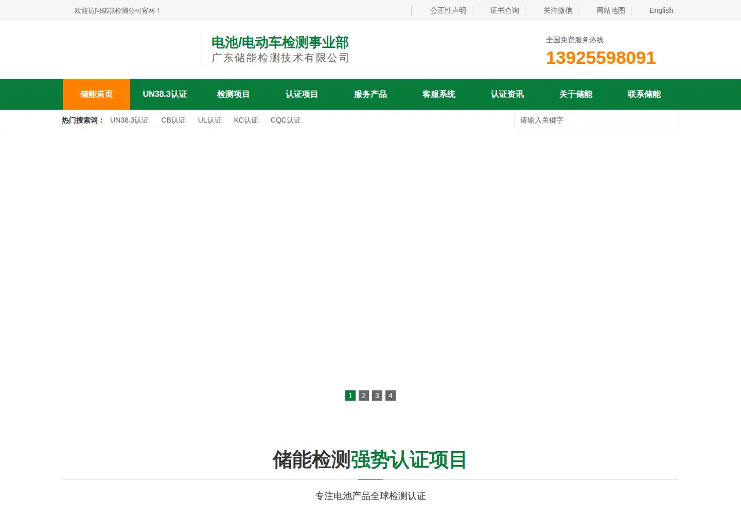Show banner slide 4
The width and height of the screenshot is (741, 515).
[391, 396]
